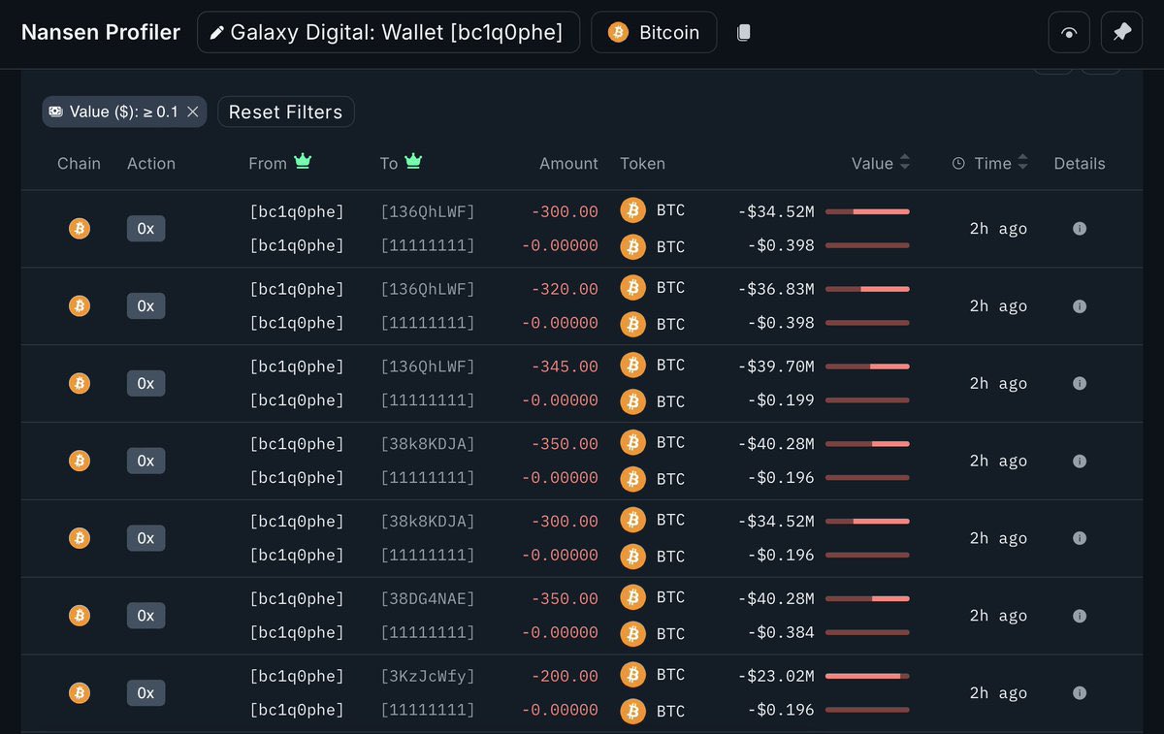The width and height of the screenshot is (1164, 734).
Task: Click the Bitcoin chain selector button
Action: point(654,32)
